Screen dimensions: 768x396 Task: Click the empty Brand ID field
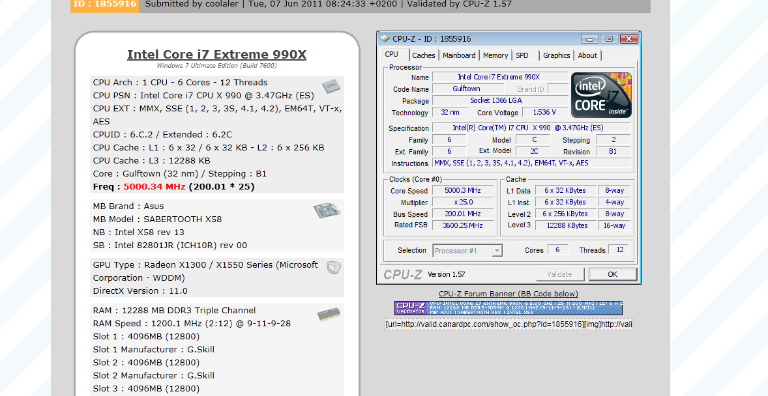coord(558,89)
